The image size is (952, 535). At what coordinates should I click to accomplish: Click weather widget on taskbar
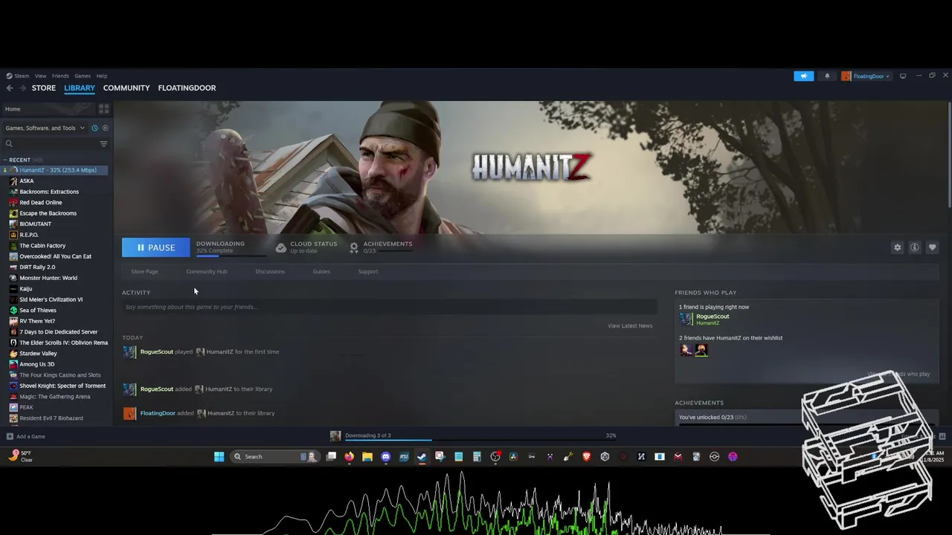(x=22, y=456)
